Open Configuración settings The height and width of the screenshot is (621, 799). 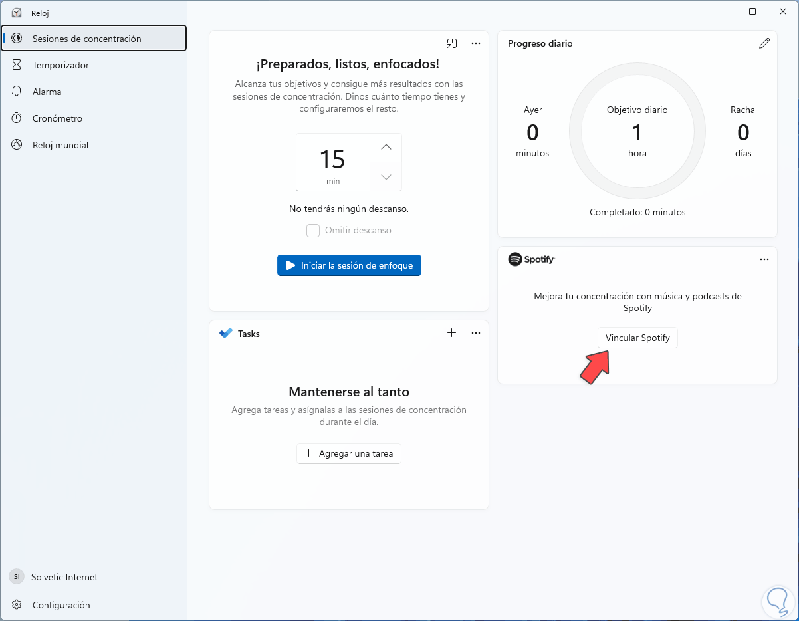[61, 605]
